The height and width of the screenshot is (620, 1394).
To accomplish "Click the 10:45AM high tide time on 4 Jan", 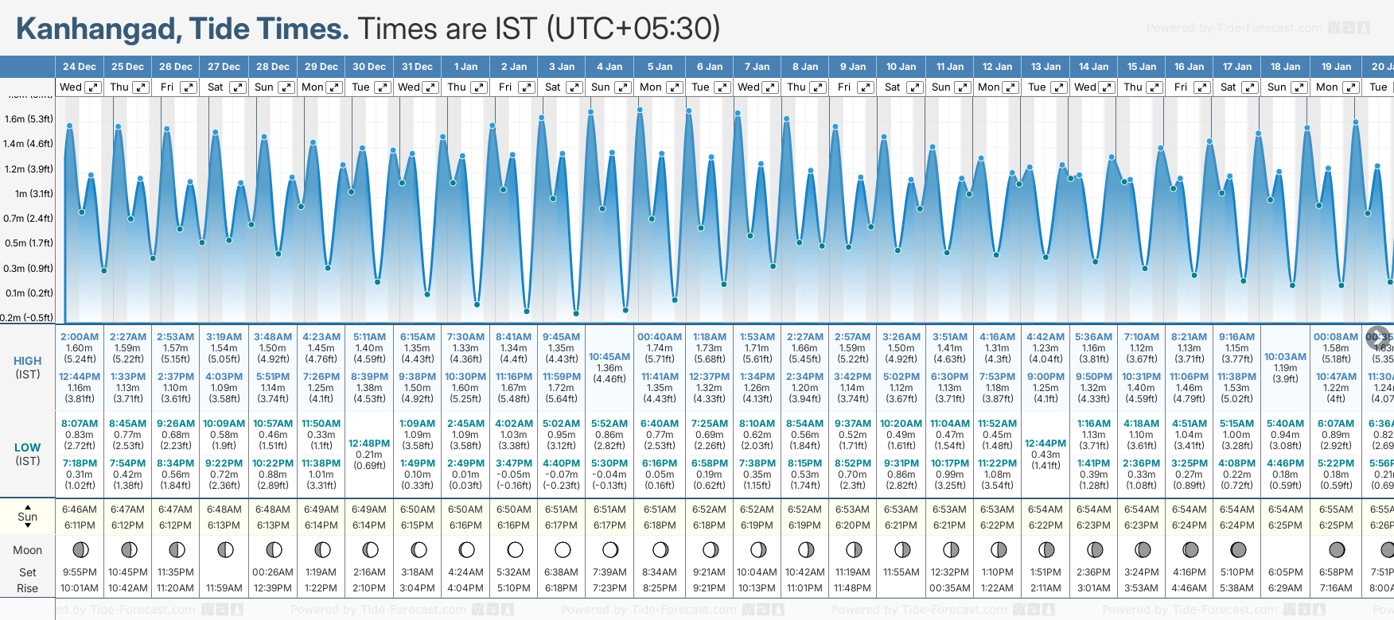I will tap(609, 357).
